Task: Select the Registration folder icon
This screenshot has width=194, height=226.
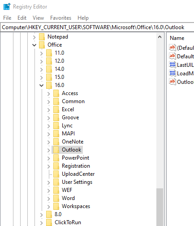Action: pos(56,166)
